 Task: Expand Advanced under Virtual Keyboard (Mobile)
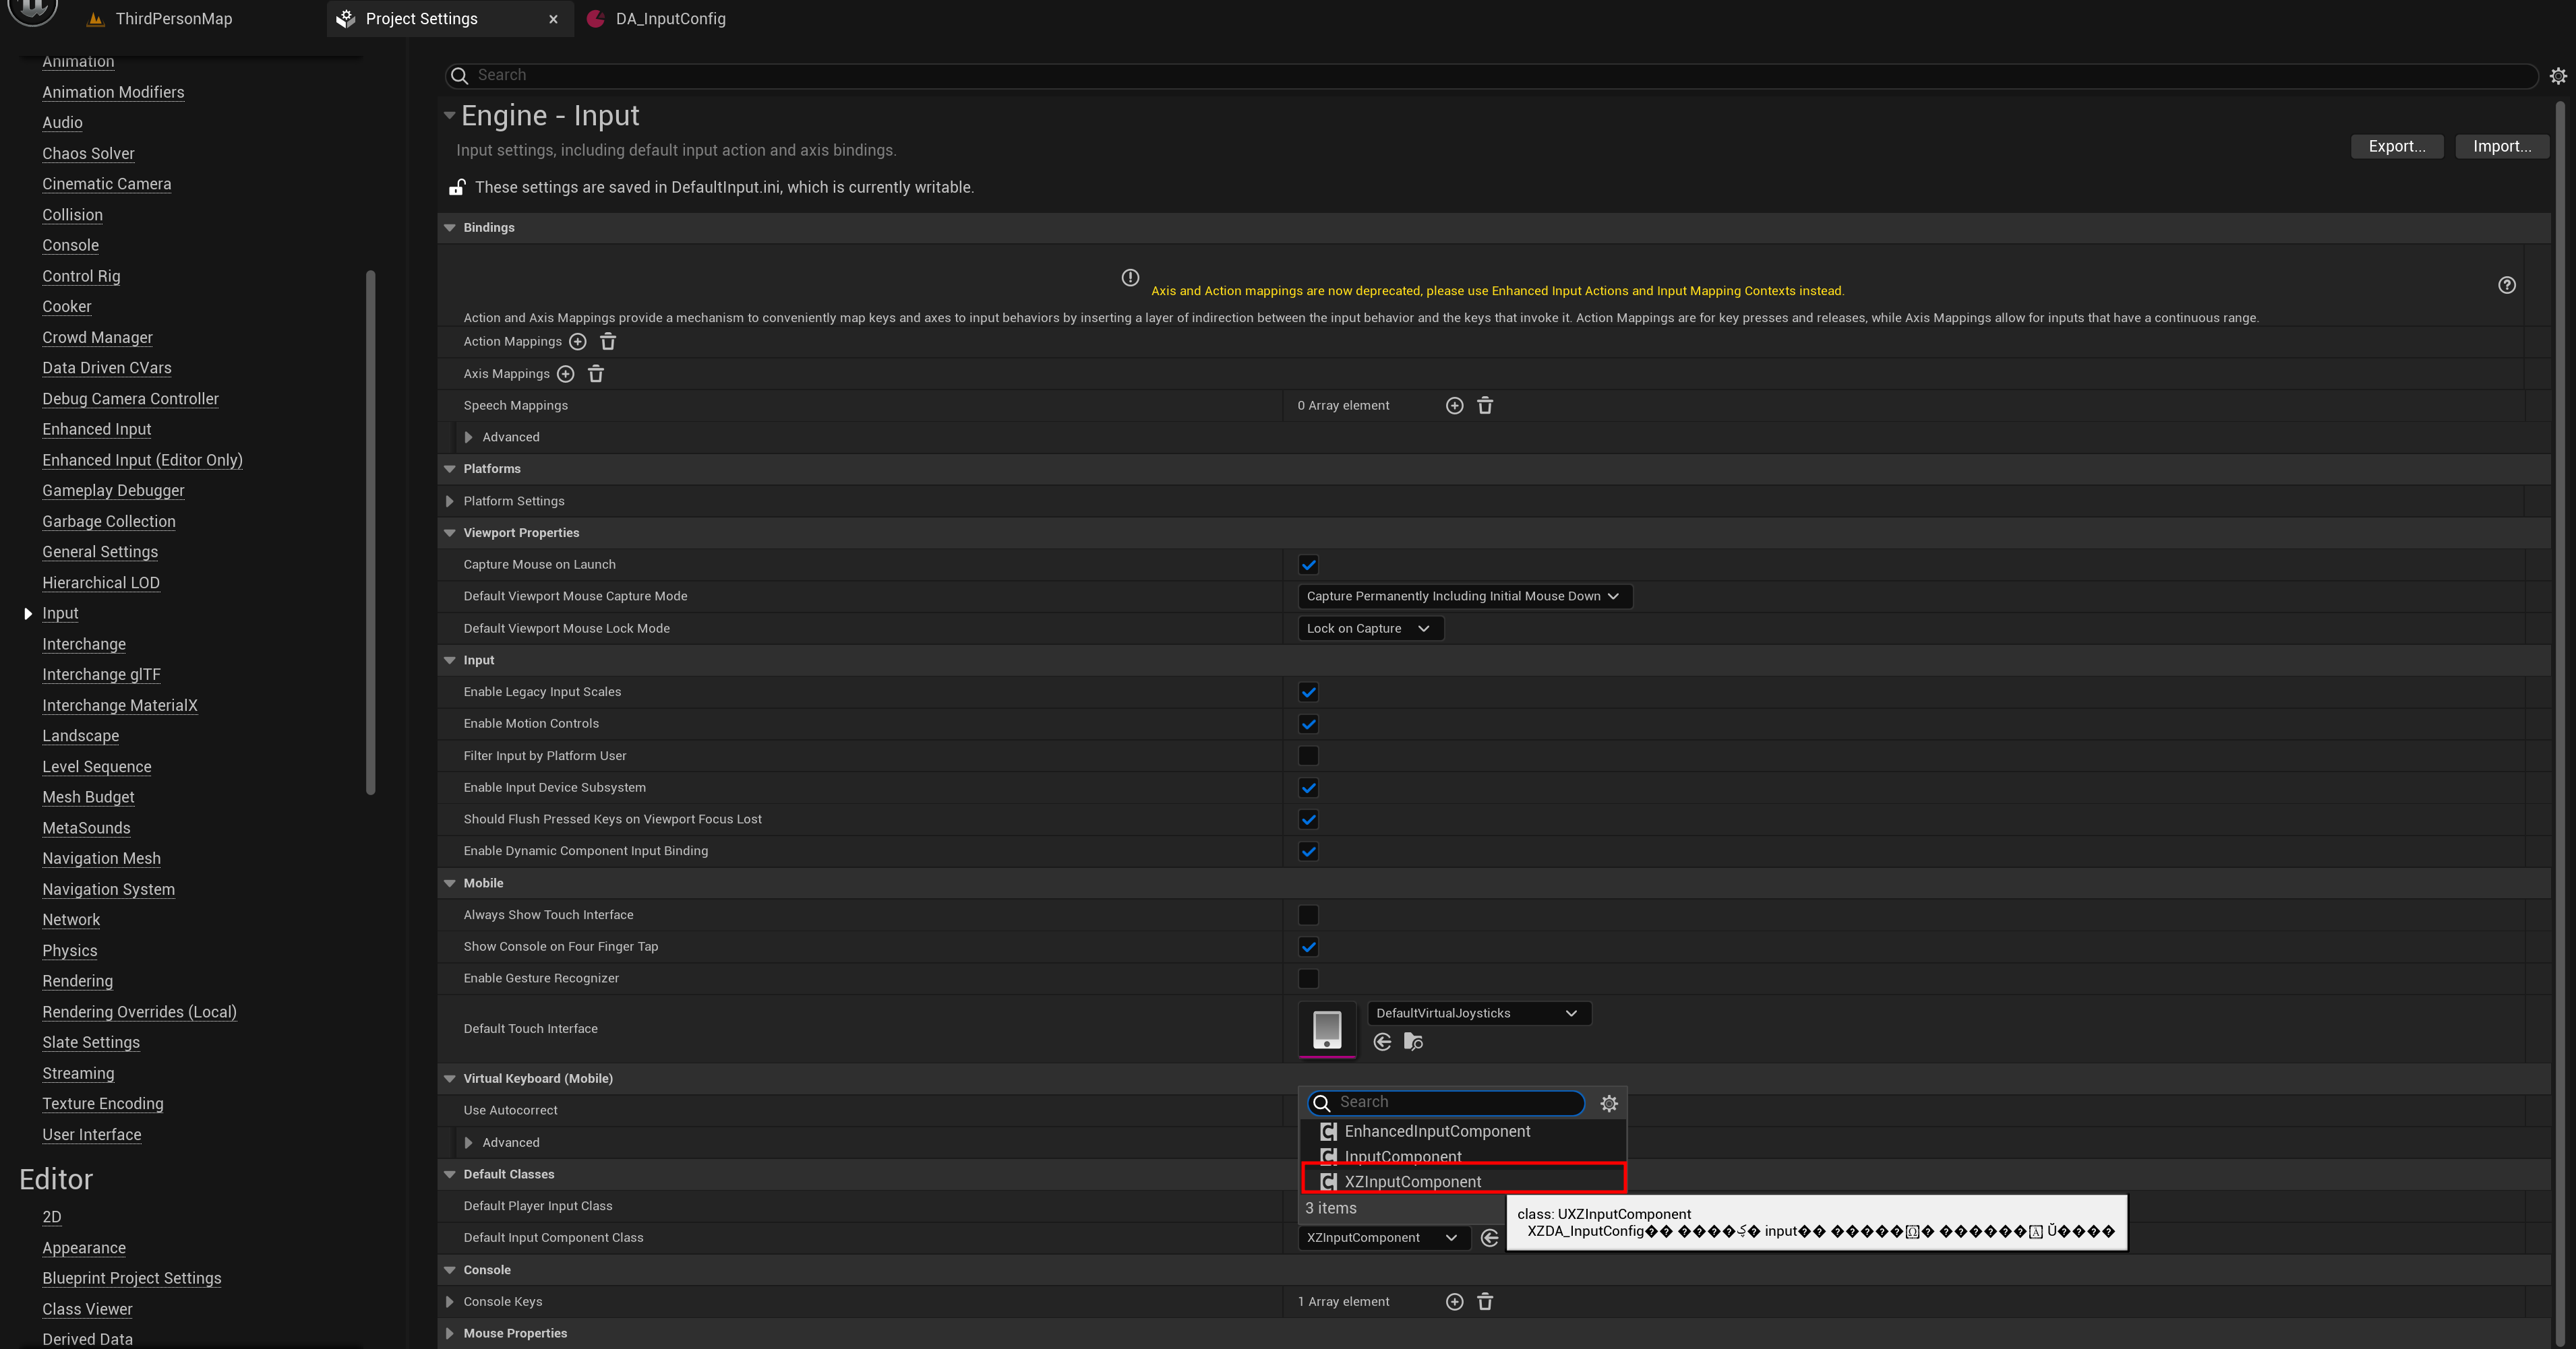468,1142
